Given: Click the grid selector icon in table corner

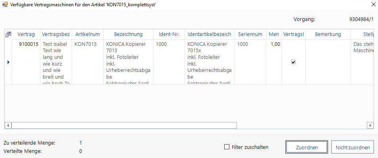Looking at the screenshot, I should 8,34.
